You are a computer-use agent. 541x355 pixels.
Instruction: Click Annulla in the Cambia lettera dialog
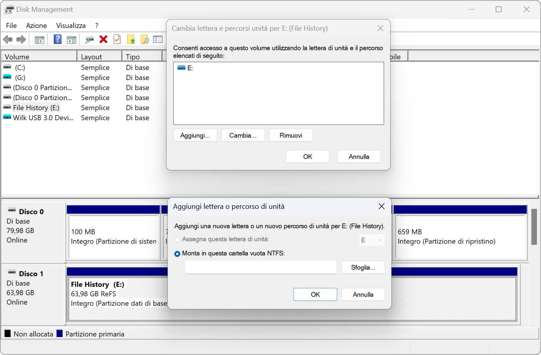[x=359, y=157]
